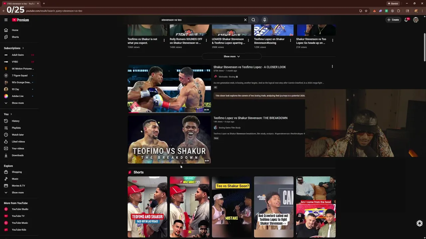Open 'Shakur Stevenson vs Teofimo Lopez - A CLOSER LOOK' title
This screenshot has height=239, width=426.
[x=250, y=67]
